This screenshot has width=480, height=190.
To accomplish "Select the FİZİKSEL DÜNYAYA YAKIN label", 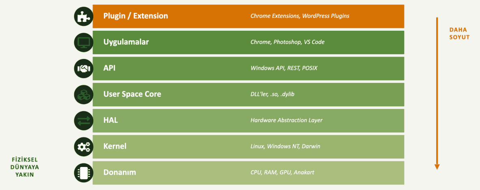I will [x=25, y=167].
